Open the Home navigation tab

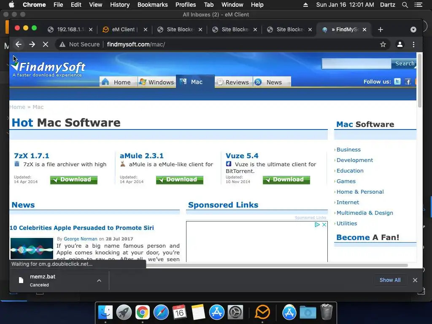(119, 82)
